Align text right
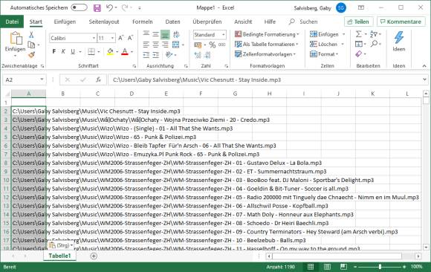 pyautogui.click(x=165, y=45)
